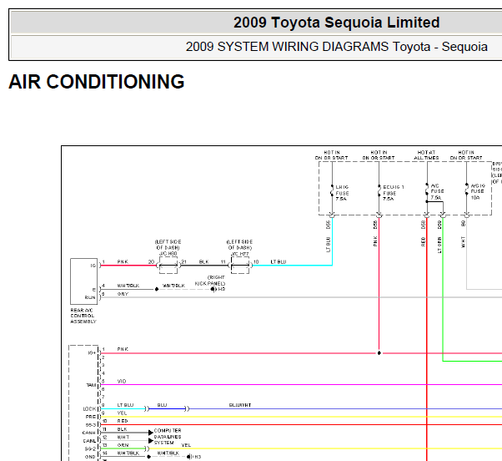Screen dimensions: 502x461
Task: Click the BLU/WHT wire label
Action: tap(240, 405)
